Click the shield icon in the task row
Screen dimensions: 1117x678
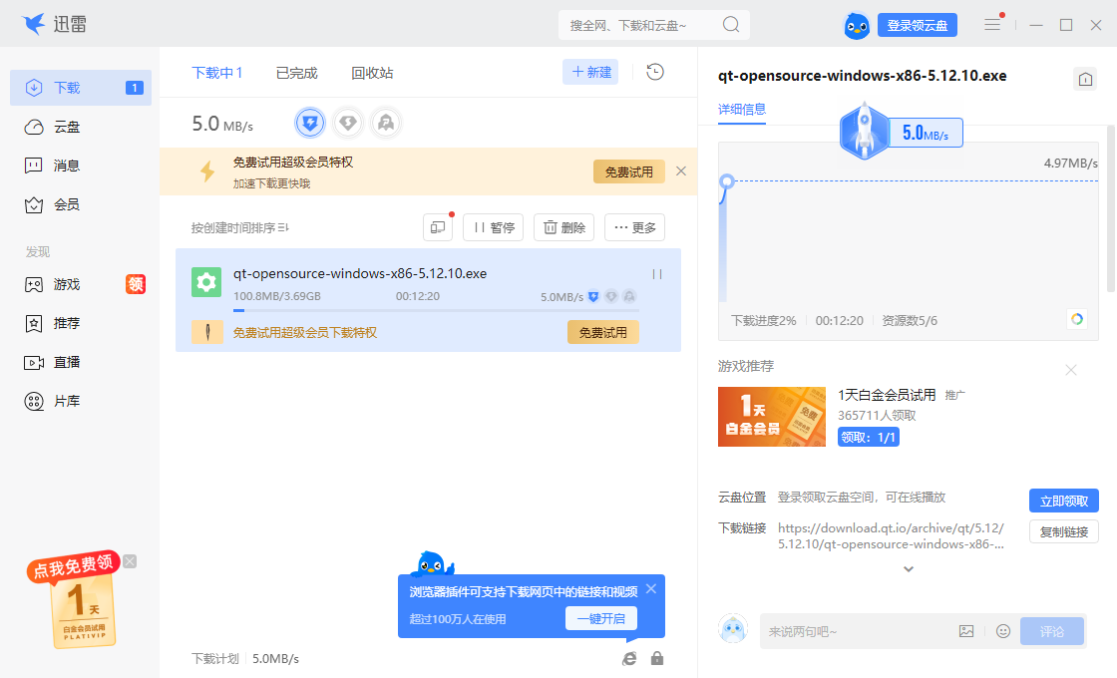pos(593,296)
